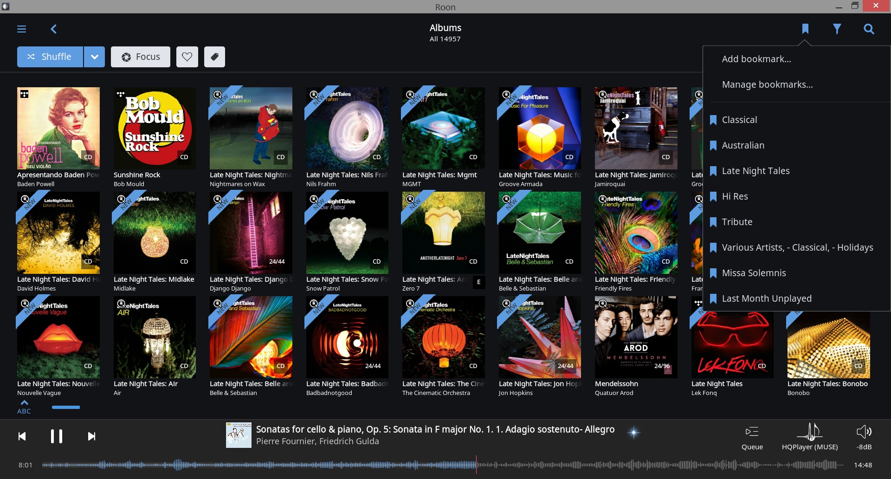Click the bookmark icon in the header
This screenshot has width=891, height=479.
pos(805,29)
